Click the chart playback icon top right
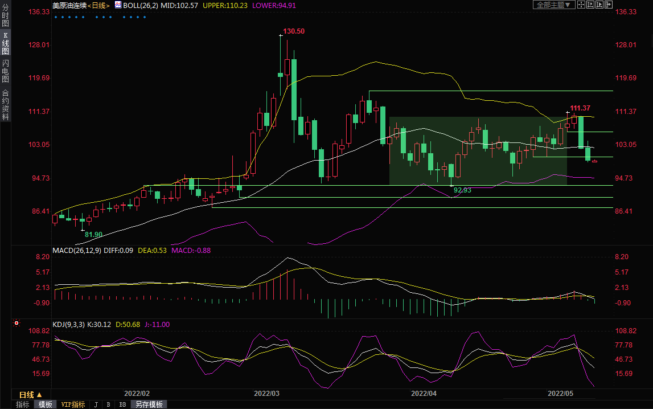Image resolution: width=653 pixels, height=409 pixels. [x=599, y=5]
